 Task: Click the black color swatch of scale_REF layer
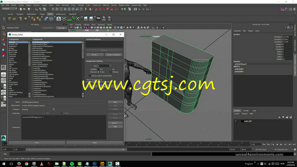tap(242, 121)
